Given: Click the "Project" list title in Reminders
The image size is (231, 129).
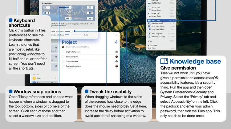Looking at the screenshot, I should coord(69,42).
